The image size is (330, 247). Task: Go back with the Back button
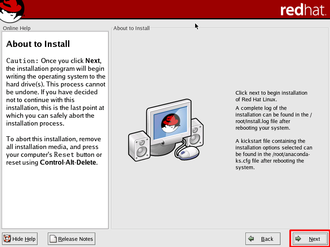tap(263, 239)
